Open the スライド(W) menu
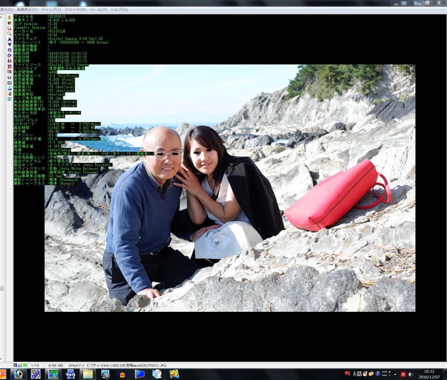Viewport: 447px width, 380px height. [76, 10]
